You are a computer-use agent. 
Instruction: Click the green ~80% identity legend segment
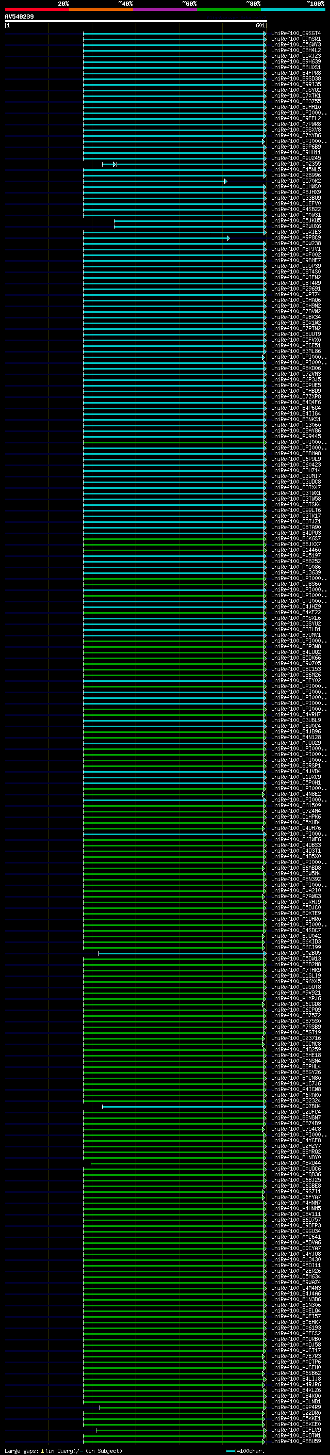click(x=229, y=9)
